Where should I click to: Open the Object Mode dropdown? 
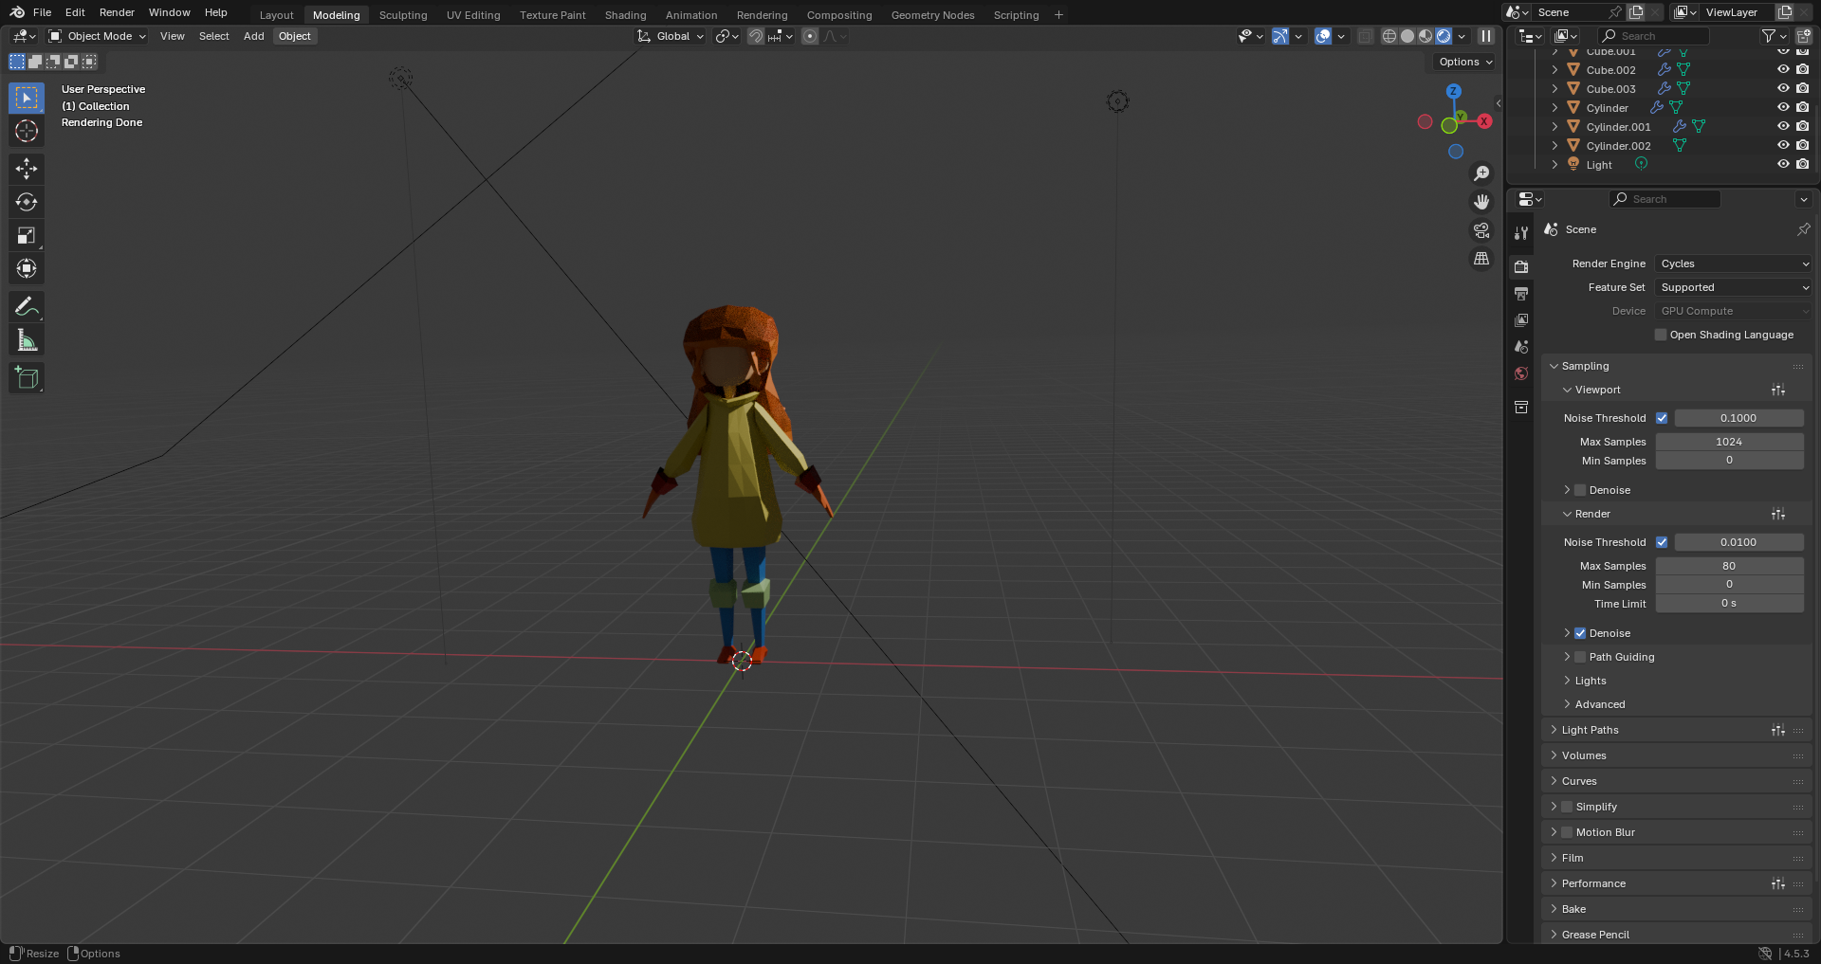coord(98,36)
